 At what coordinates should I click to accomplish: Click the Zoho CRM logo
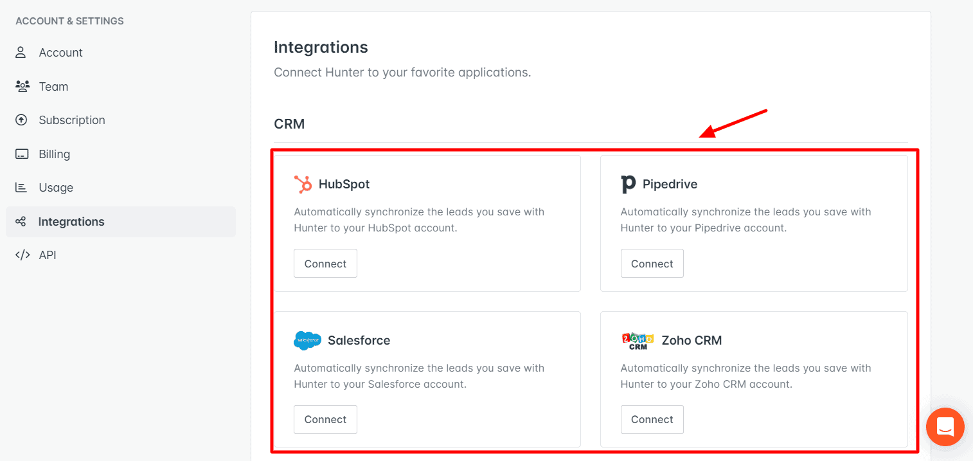(x=637, y=340)
